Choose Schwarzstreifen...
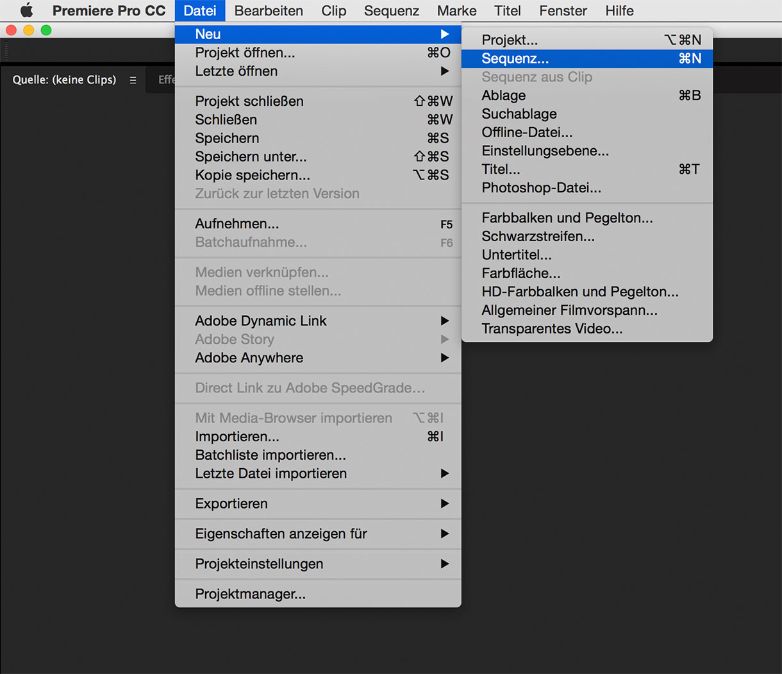Screen dimensions: 782x674 point(587,237)
